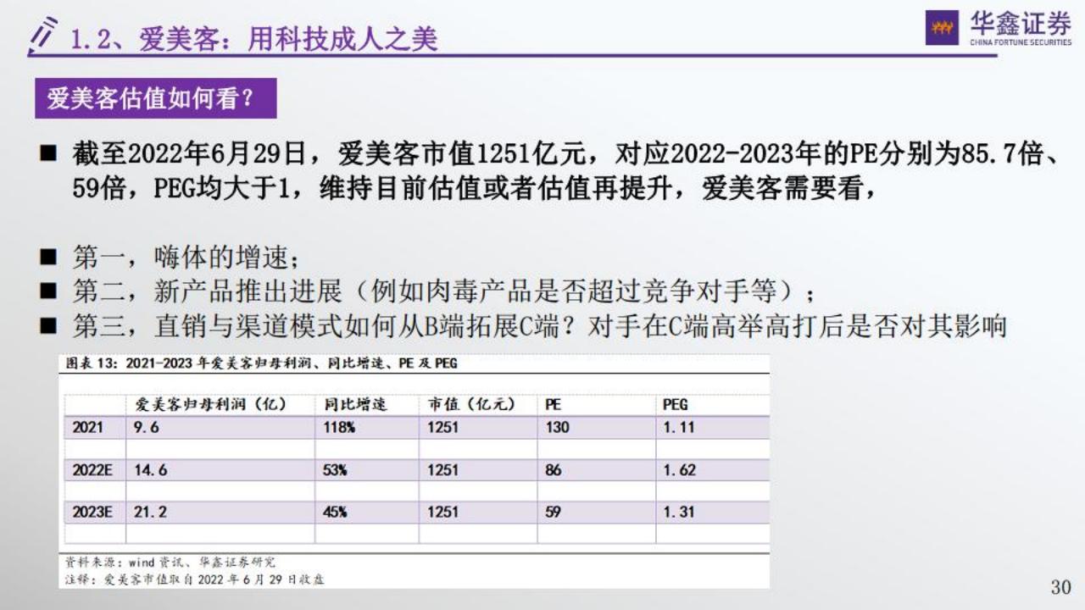Click the 华鑫证券 company name text
The image size is (1085, 610).
(1021, 24)
